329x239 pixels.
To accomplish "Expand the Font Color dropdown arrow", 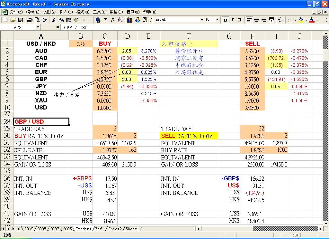I will 317,20.
